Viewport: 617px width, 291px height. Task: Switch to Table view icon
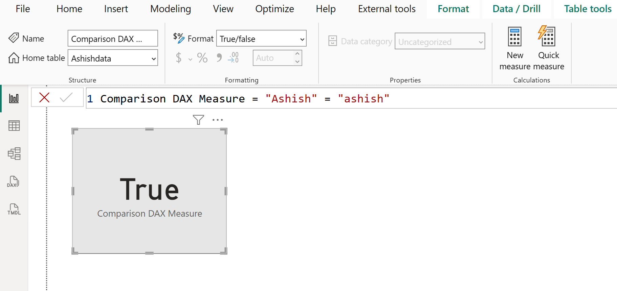(14, 126)
